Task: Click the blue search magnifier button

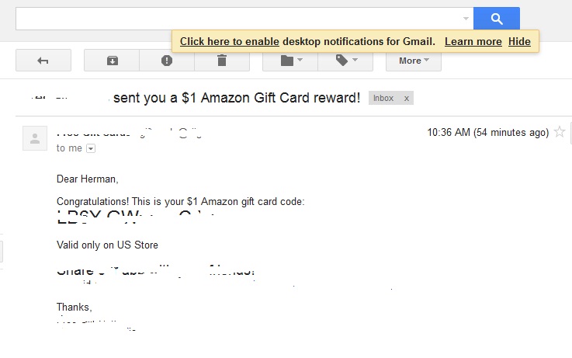Action: [x=496, y=19]
